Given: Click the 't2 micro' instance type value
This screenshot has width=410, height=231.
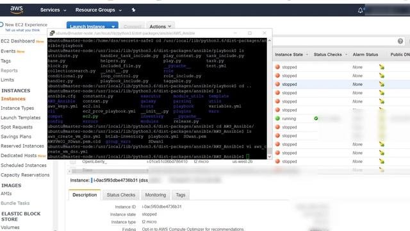Looking at the screenshot, I should click(x=149, y=222).
